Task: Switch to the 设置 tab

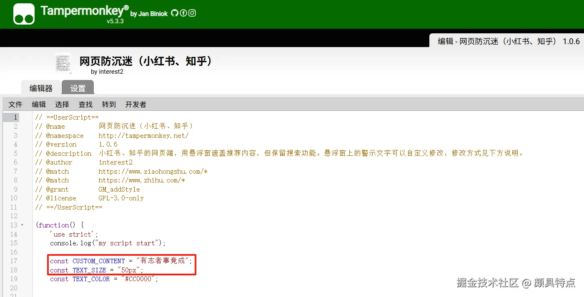Action: click(78, 88)
